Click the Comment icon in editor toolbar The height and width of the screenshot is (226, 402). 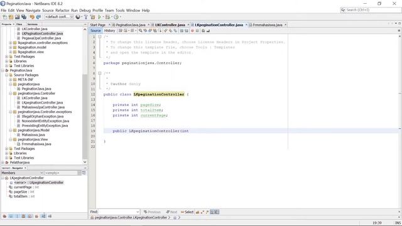coord(204,31)
